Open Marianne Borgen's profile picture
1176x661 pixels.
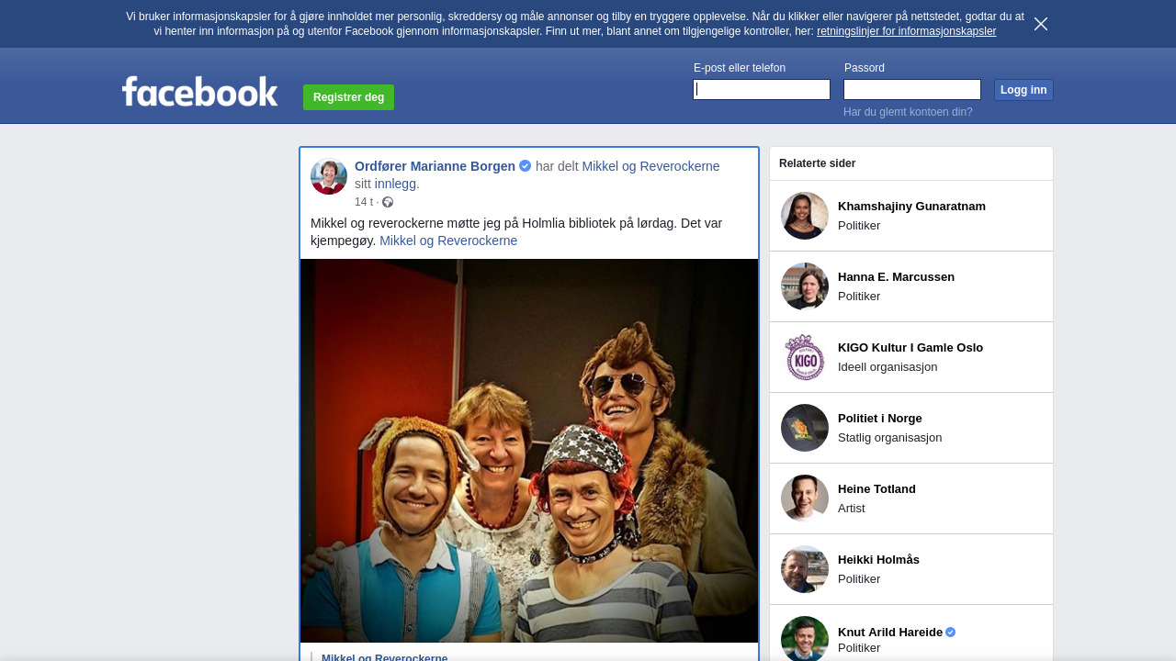[x=329, y=176]
